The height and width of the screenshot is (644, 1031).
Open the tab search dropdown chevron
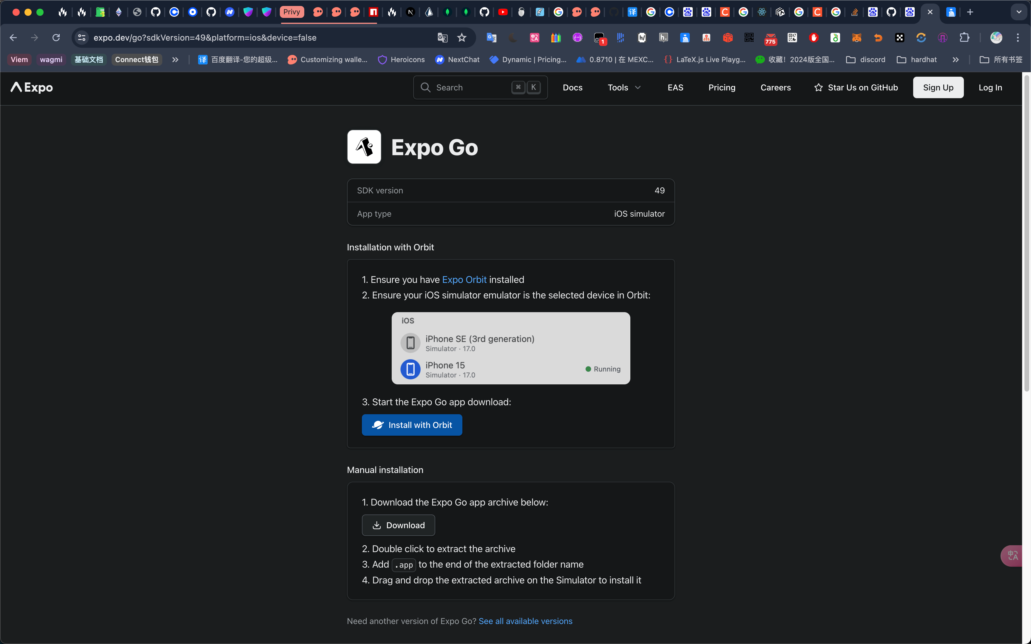click(x=1019, y=12)
